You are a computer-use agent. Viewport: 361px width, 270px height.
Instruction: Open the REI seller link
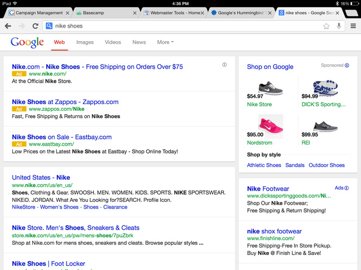306,143
